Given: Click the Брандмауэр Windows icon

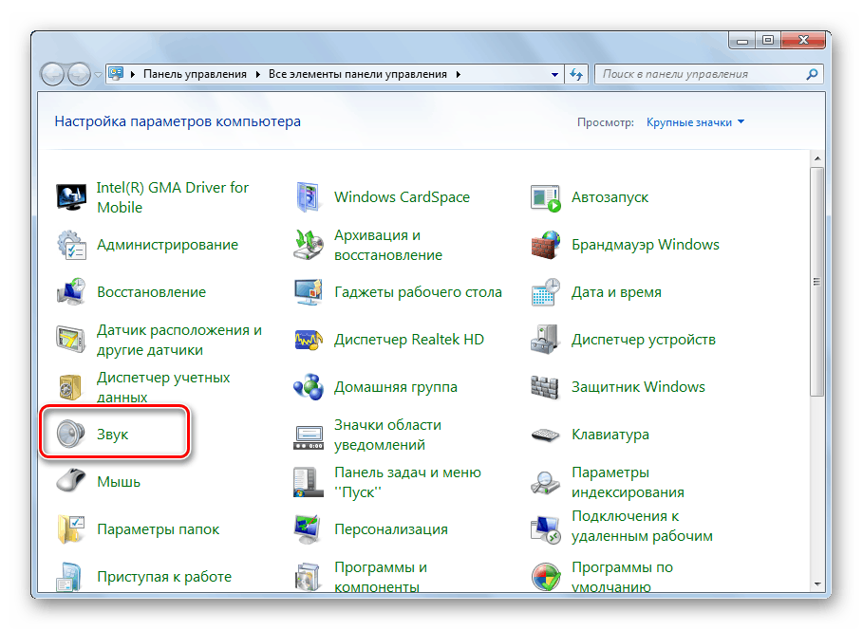Looking at the screenshot, I should pyautogui.click(x=546, y=245).
